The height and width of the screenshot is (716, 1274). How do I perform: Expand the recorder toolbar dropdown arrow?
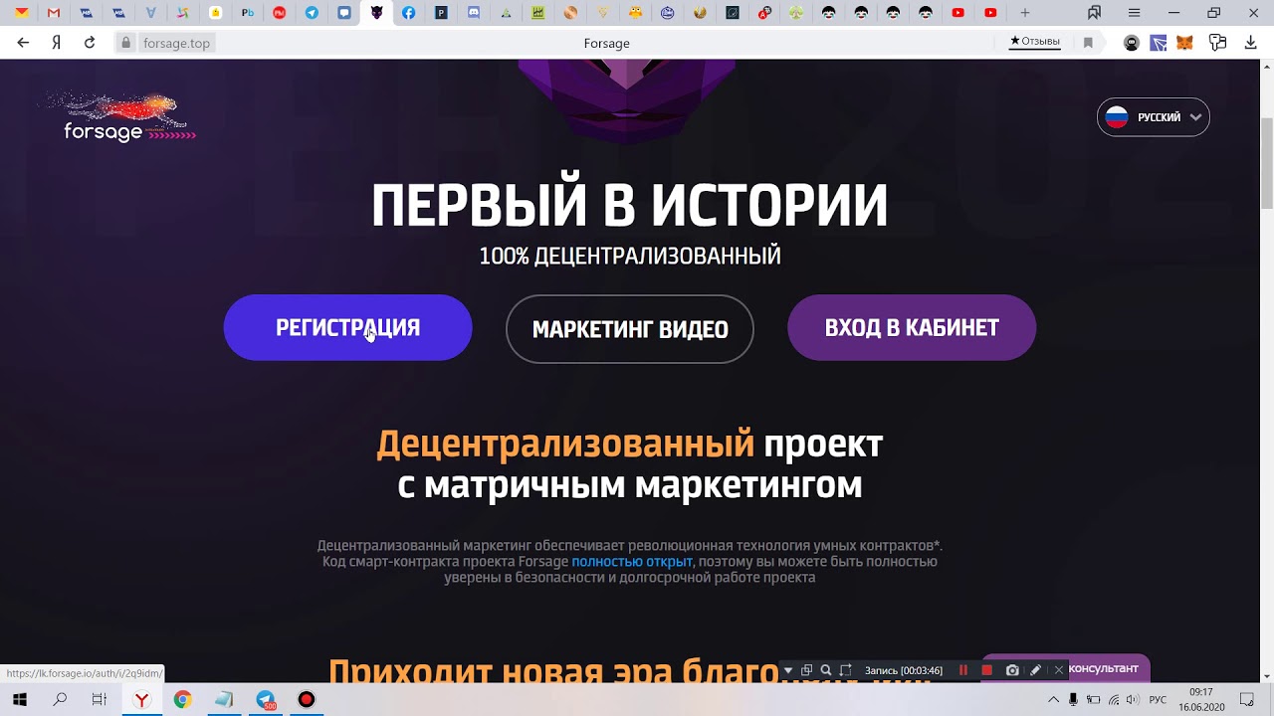pyautogui.click(x=788, y=670)
